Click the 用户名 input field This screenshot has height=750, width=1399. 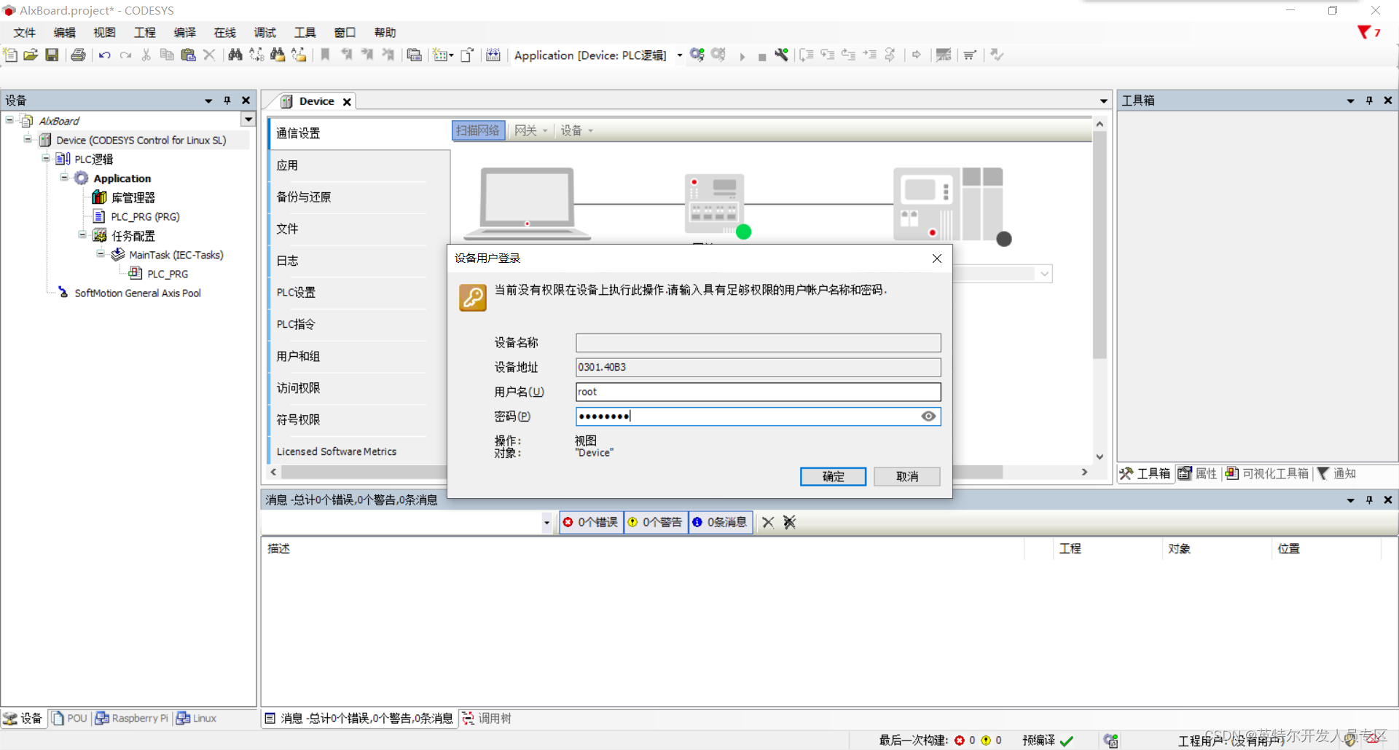pos(759,392)
